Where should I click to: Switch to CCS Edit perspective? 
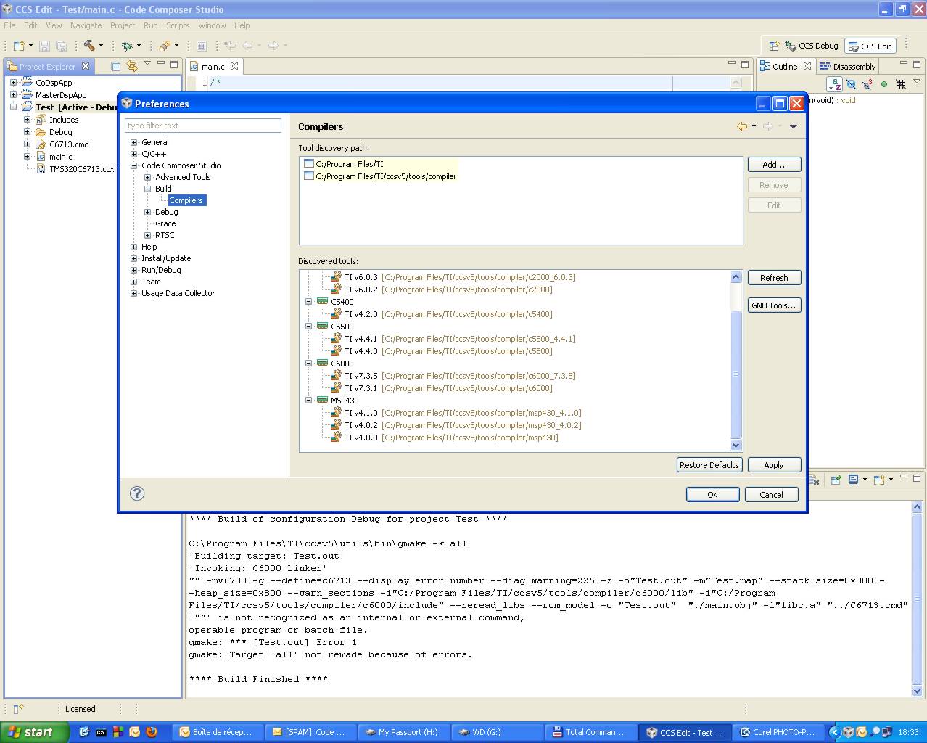pos(870,46)
